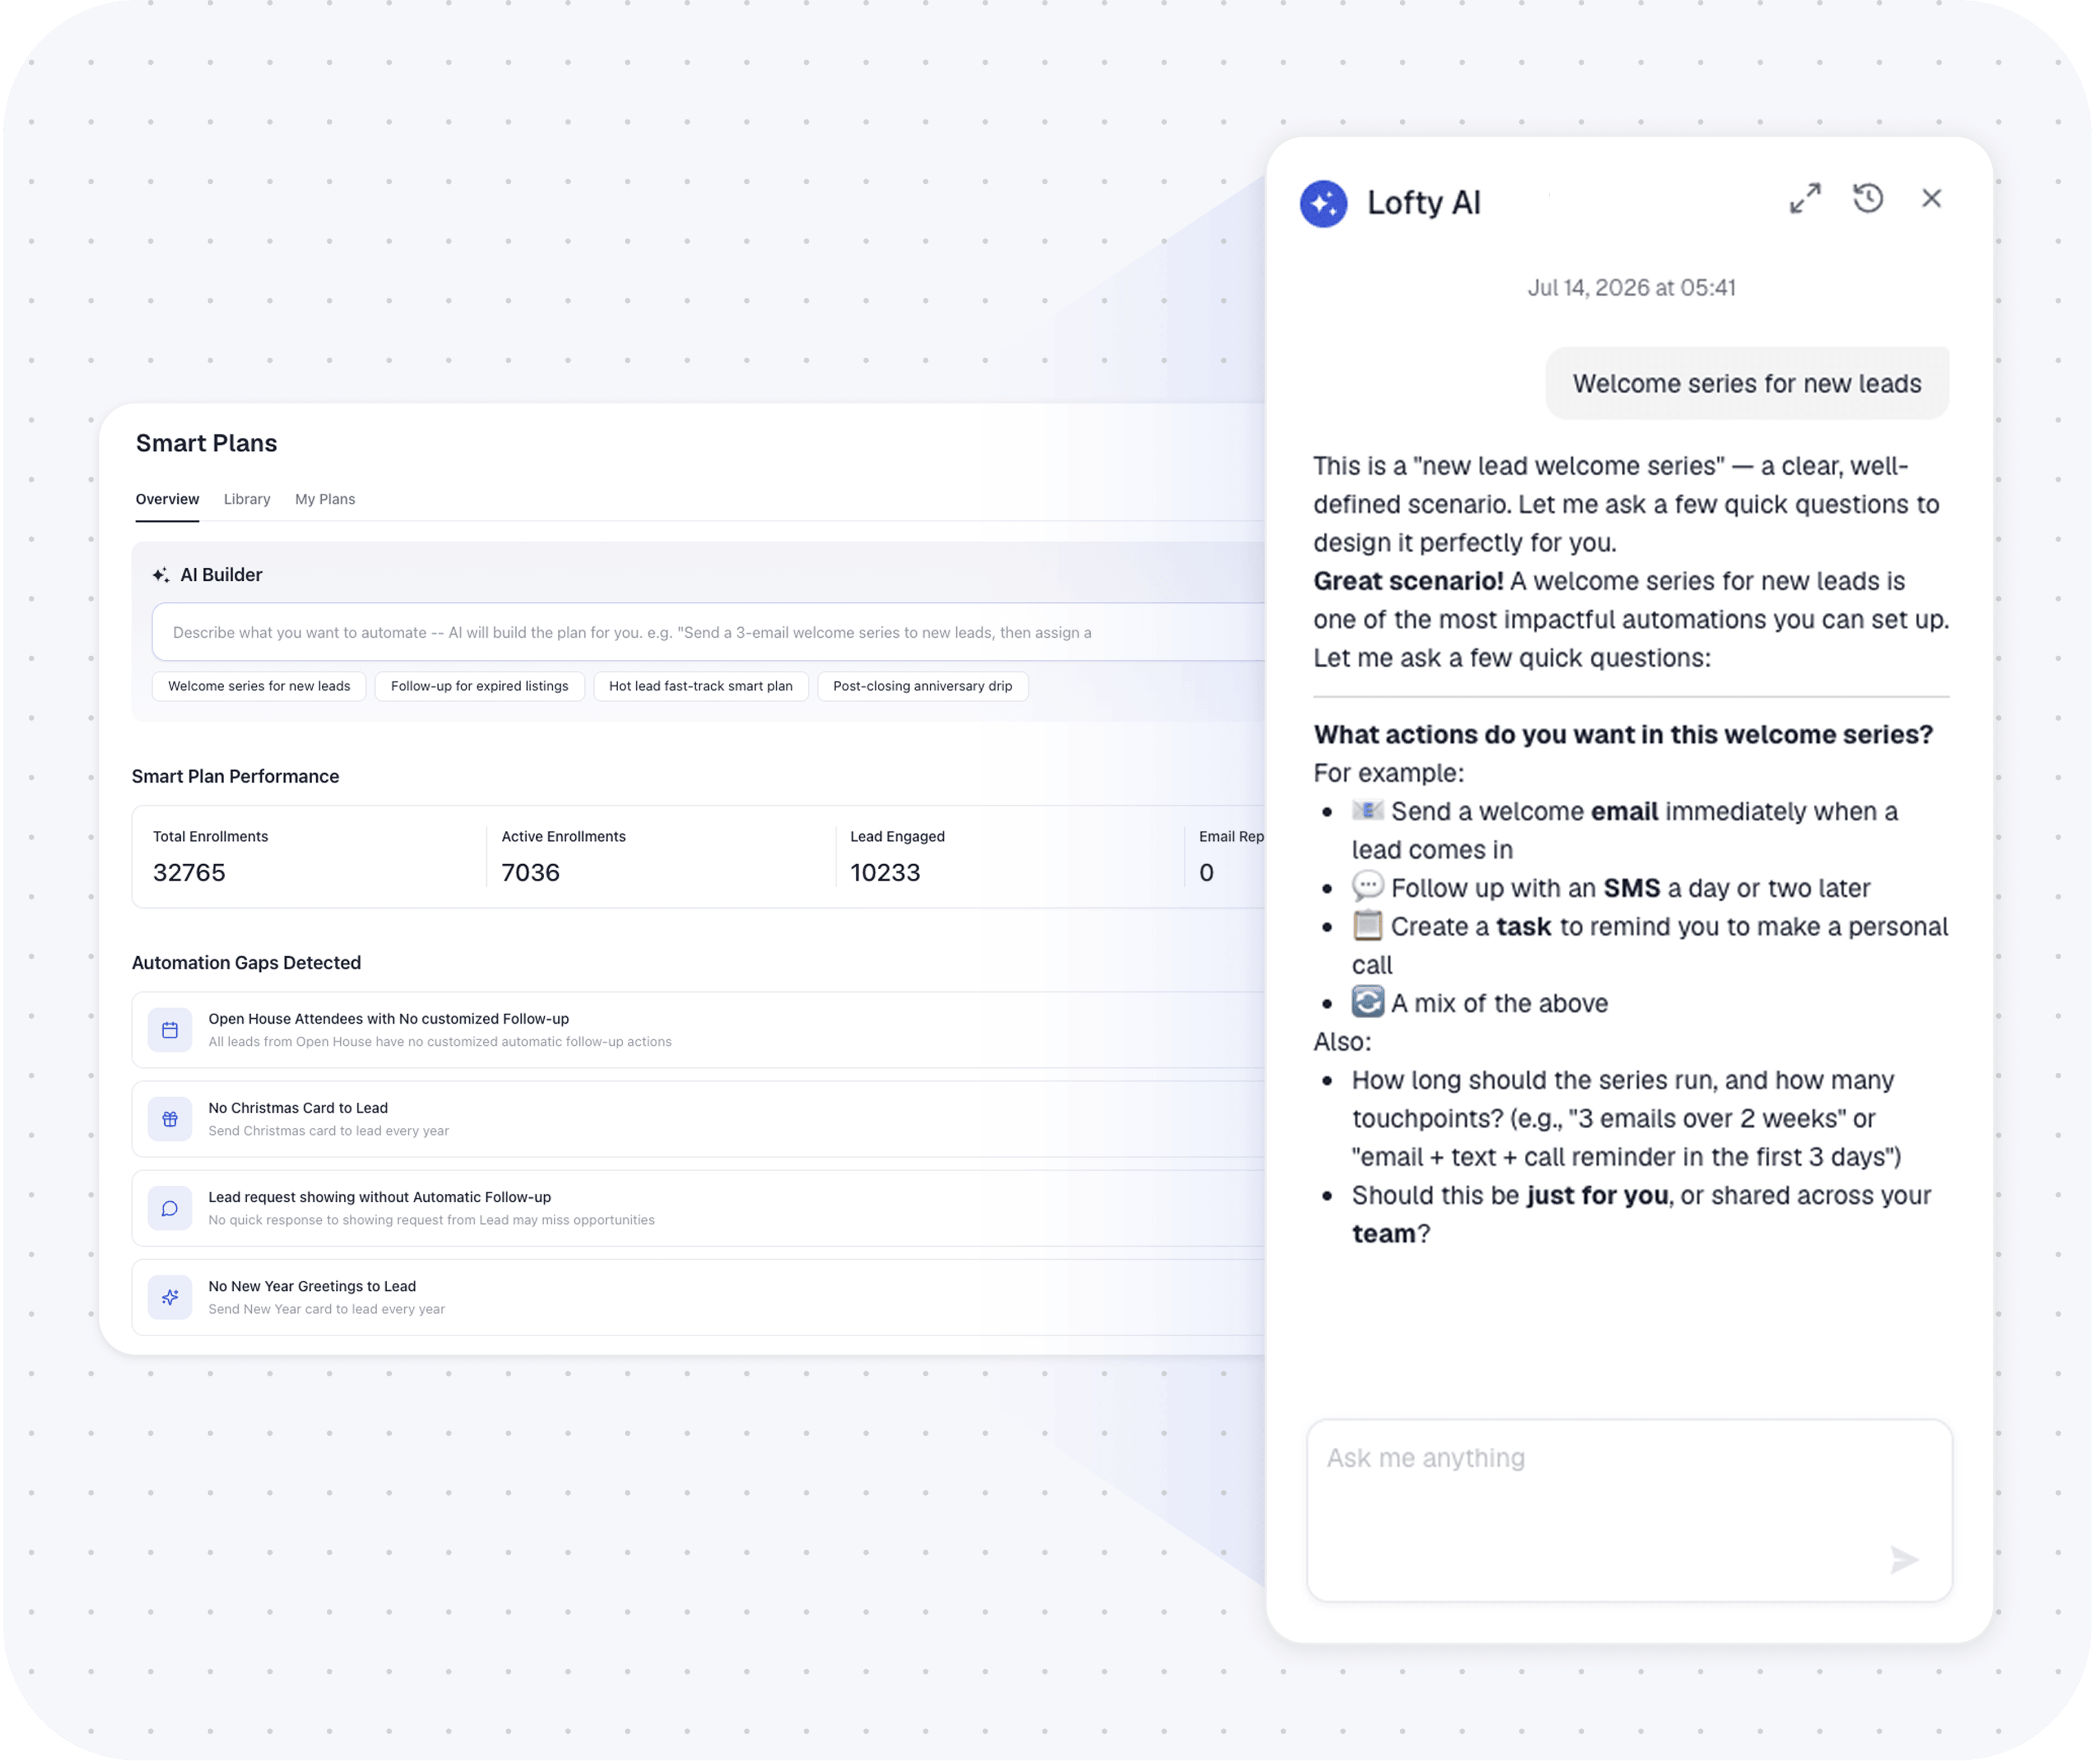Click the Email Rep metric label
Viewport: 2100px width, 1761px height.
coord(1232,836)
